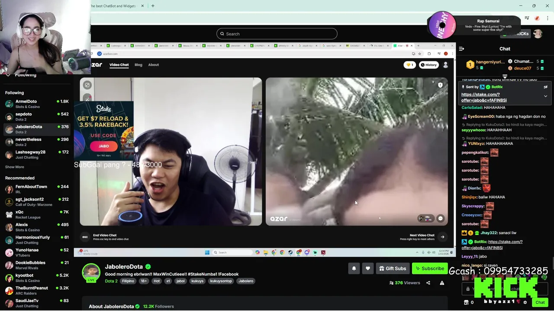Report stream via warning triangle icon
This screenshot has width=554, height=311.
click(442, 283)
